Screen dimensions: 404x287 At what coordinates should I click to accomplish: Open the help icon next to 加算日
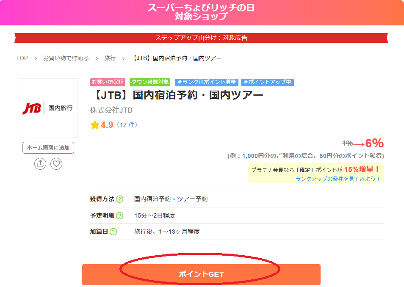[113, 232]
